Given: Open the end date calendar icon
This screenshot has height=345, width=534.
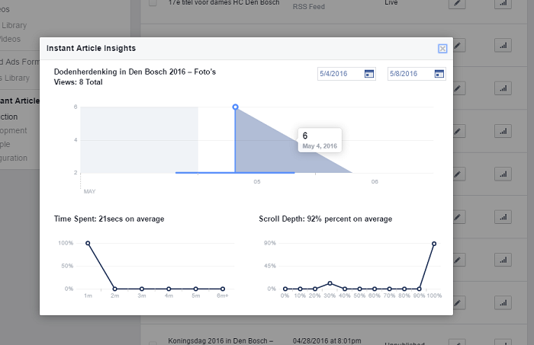Looking at the screenshot, I should click(x=439, y=74).
